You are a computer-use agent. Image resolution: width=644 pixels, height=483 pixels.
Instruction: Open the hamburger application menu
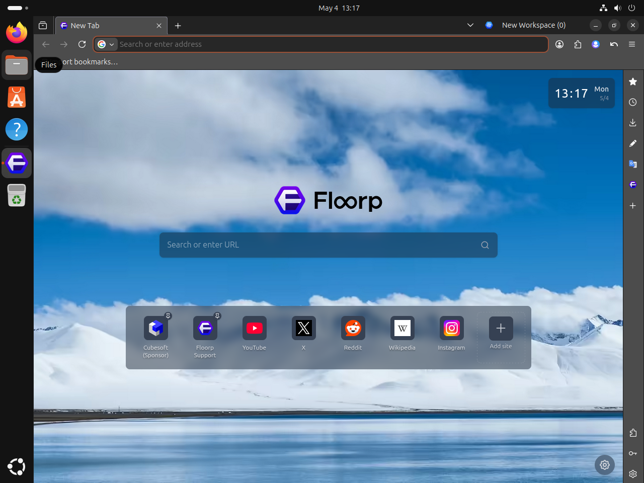[632, 44]
